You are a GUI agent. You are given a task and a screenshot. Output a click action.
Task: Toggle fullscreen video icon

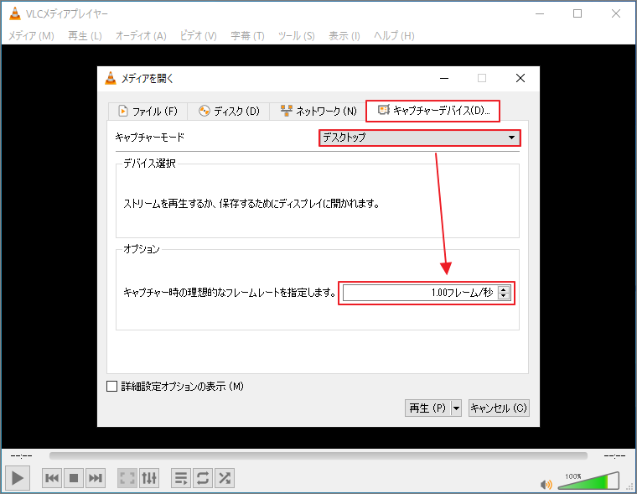point(127,478)
